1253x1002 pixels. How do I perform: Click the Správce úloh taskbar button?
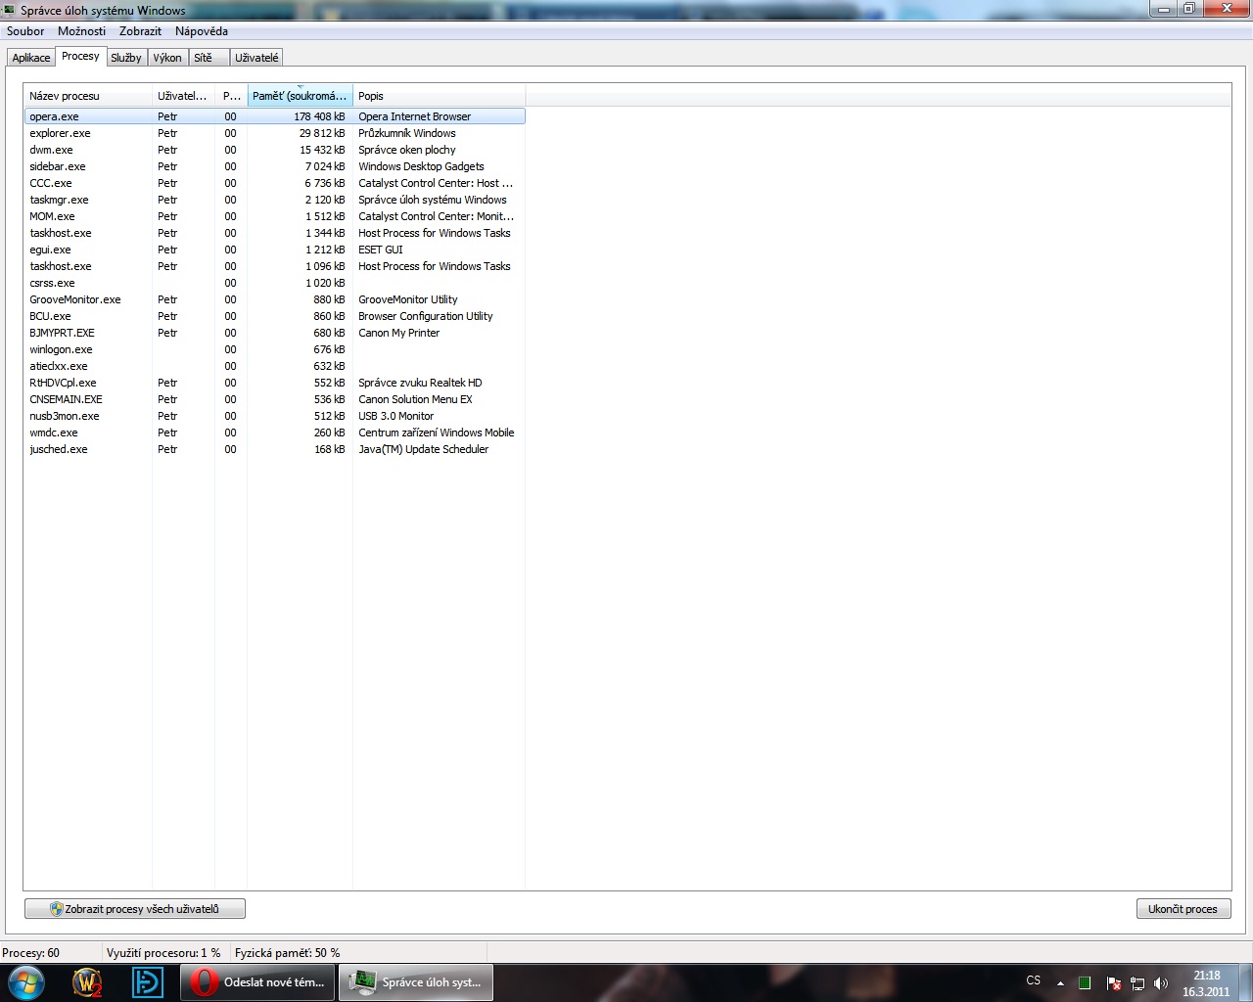point(415,981)
